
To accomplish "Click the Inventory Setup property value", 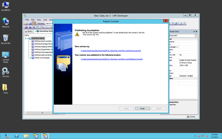I will coord(186,63).
